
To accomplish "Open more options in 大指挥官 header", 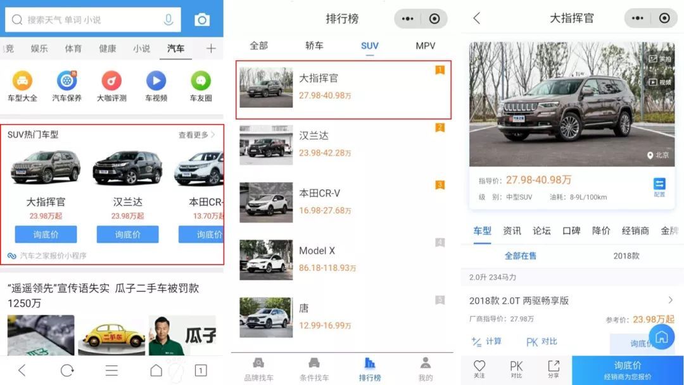I will pyautogui.click(x=637, y=18).
